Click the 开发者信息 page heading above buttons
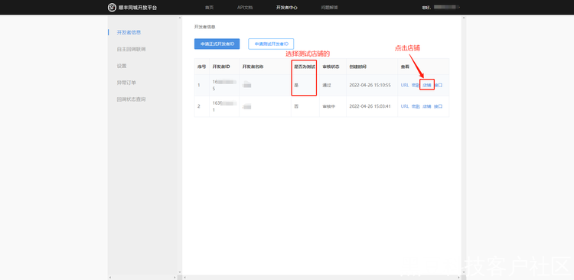Screen dimensions: 574x280 [x=204, y=27]
